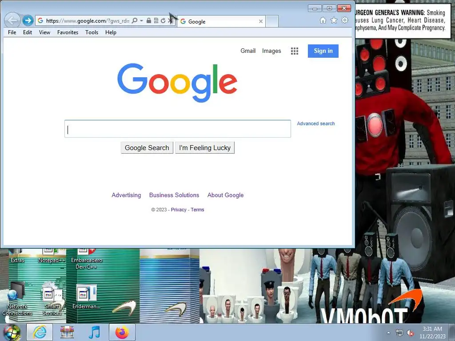Select the Network Connections desktop icon
This screenshot has width=455, height=341.
click(17, 299)
